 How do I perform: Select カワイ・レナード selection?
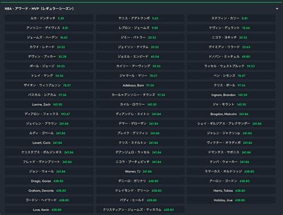pyautogui.click(x=49, y=47)
